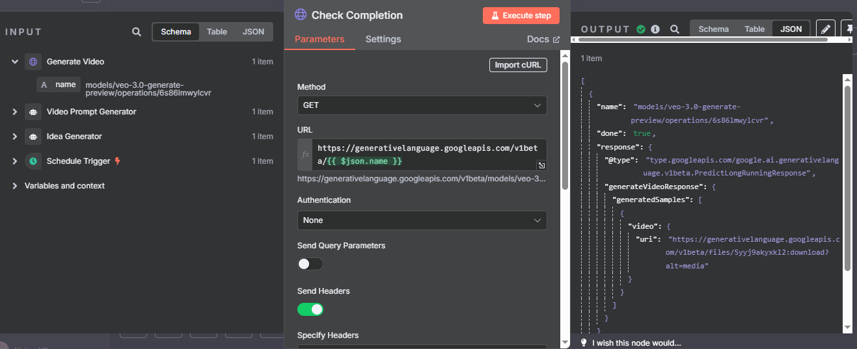Collapse the Generate Video tree node
This screenshot has height=349, width=857.
[14, 62]
